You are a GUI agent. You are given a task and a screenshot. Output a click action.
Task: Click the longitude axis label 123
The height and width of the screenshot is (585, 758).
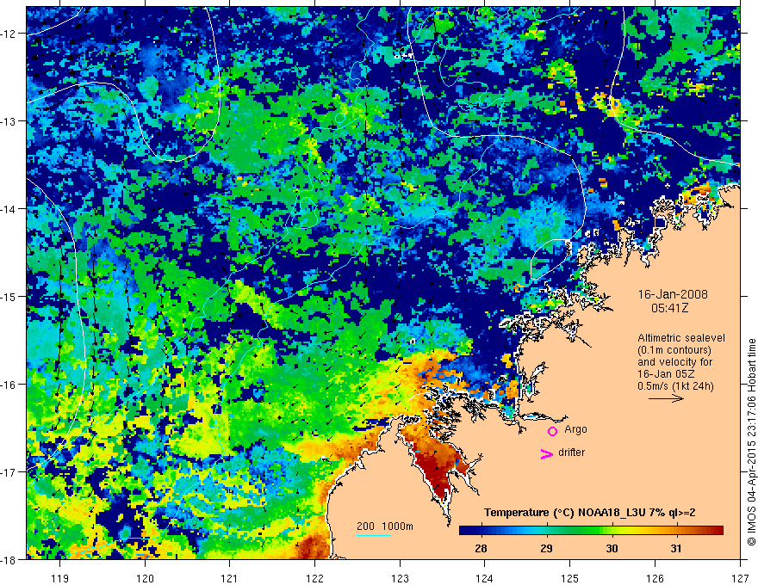400,578
